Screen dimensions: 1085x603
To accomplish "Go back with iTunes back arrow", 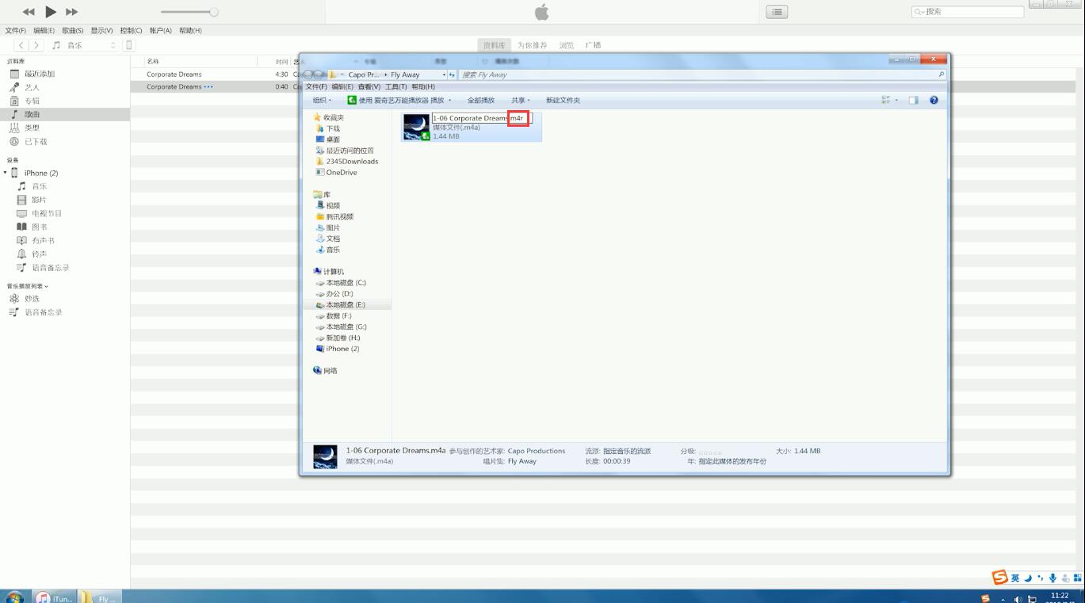I will (21, 45).
